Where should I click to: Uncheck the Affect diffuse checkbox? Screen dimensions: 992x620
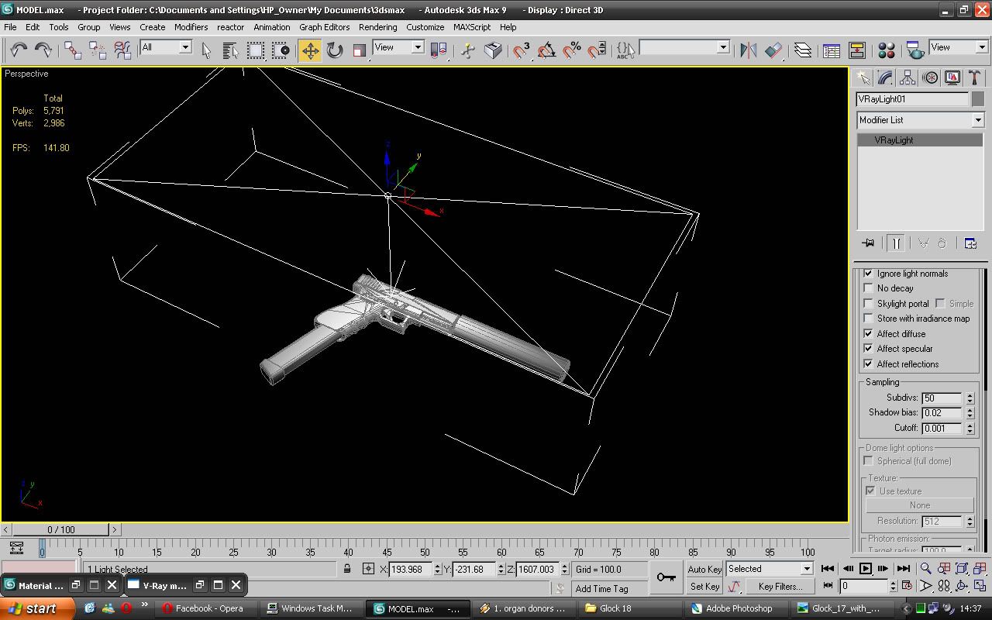(x=869, y=334)
